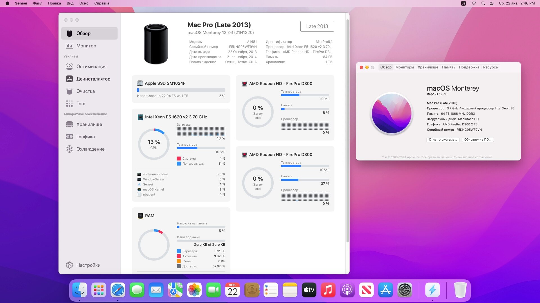
Task: Open the Файл menu
Action: click(37, 3)
